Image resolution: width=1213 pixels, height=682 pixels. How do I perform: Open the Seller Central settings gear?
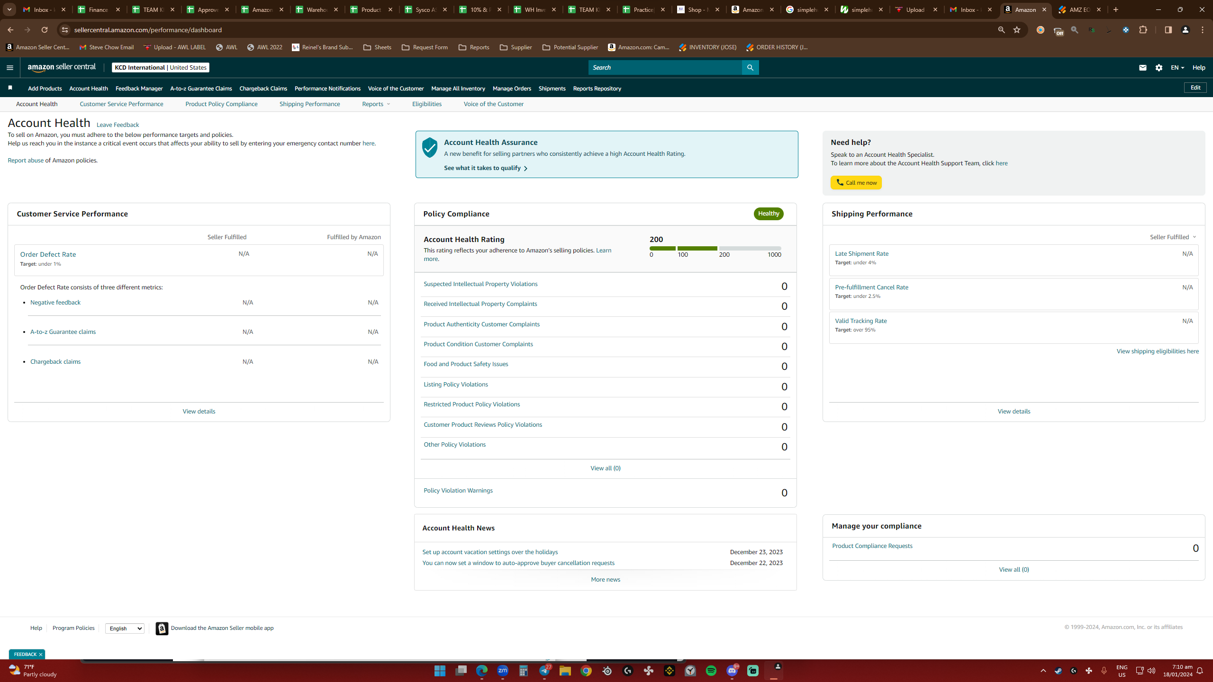pyautogui.click(x=1159, y=68)
